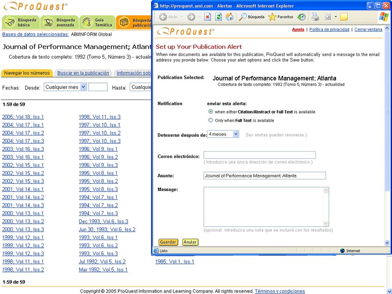Open issue Dec 1993; Vol.6, Iss.3
This screenshot has width=392, height=294.
pos(103,221)
